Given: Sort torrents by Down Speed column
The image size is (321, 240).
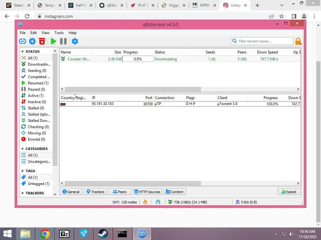Looking at the screenshot, I should point(263,52).
